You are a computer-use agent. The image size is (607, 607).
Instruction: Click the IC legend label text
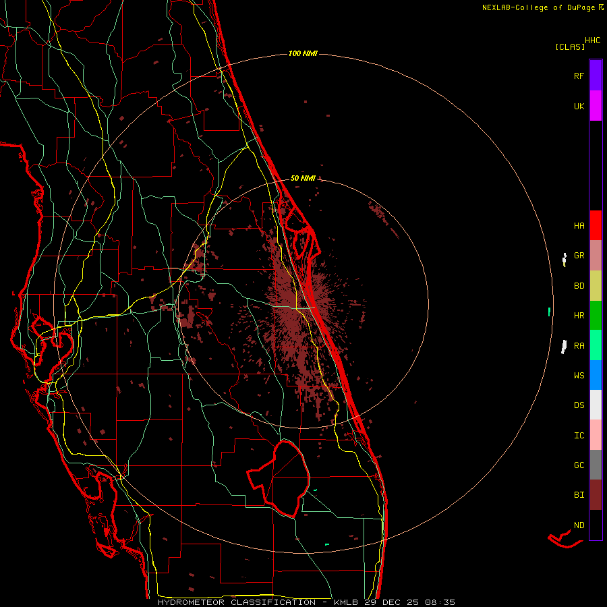pos(579,435)
